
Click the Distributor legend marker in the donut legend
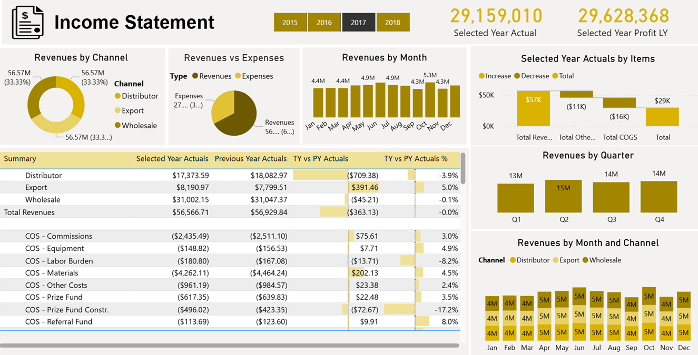coord(118,96)
